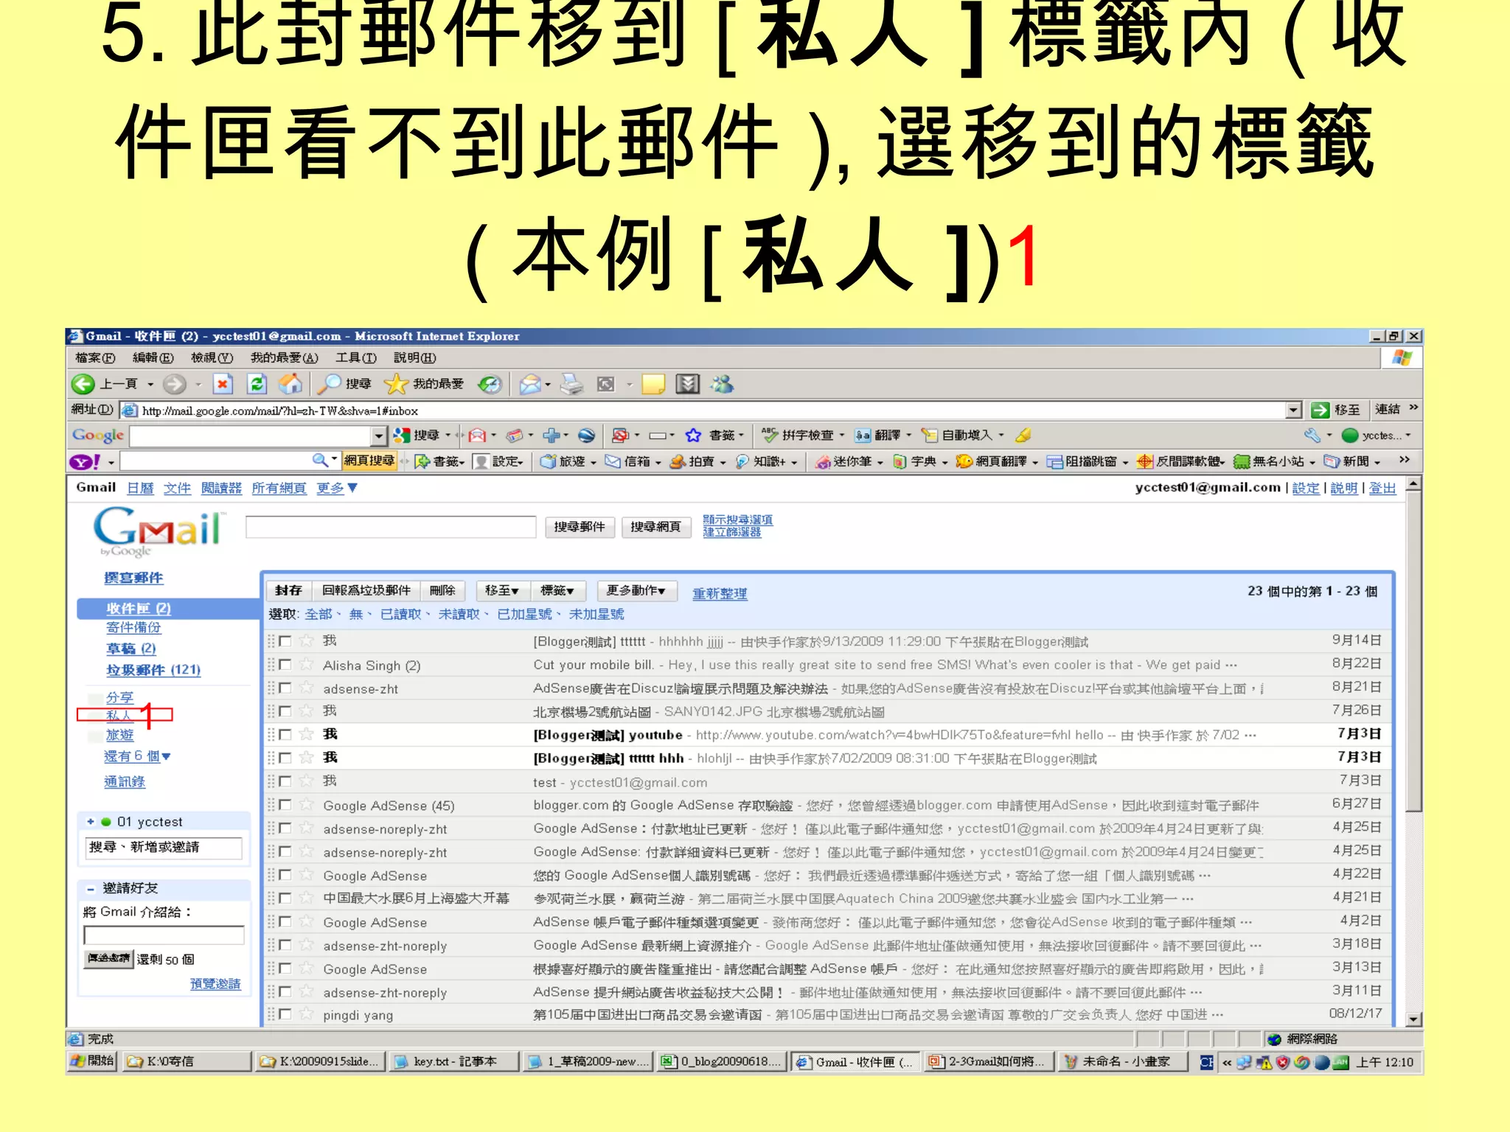Click the Google toolbar 拼字檢查 icon

coord(770,436)
